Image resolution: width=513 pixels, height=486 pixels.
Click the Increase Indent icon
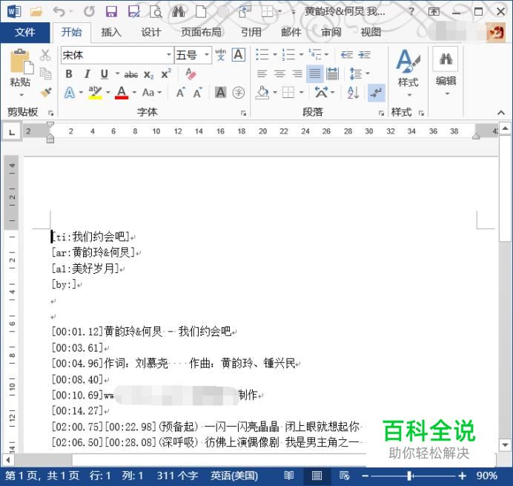point(364,55)
